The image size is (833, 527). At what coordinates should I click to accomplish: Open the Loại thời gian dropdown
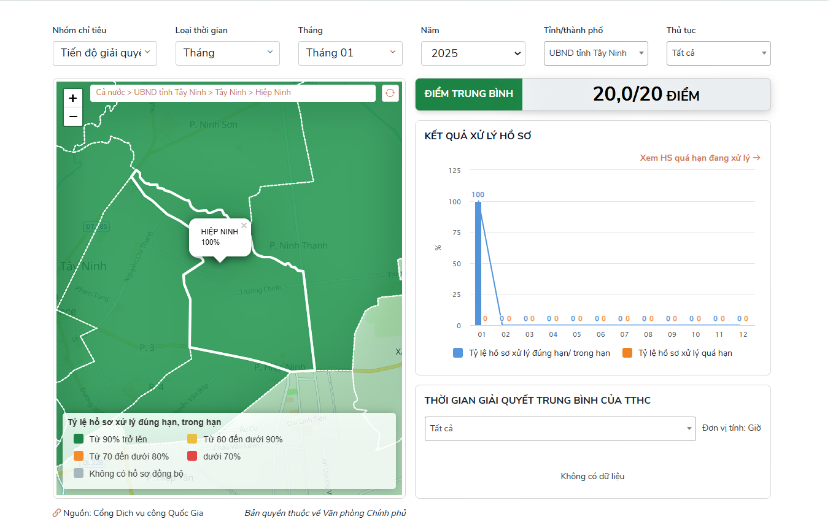tap(228, 53)
